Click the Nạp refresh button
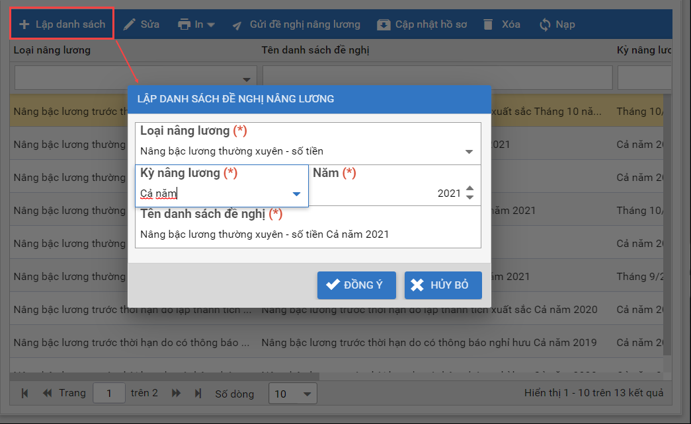This screenshot has width=691, height=424. click(557, 24)
